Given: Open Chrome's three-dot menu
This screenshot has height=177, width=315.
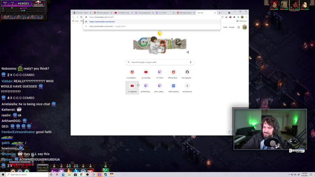Looking at the screenshot, I should (246, 17).
